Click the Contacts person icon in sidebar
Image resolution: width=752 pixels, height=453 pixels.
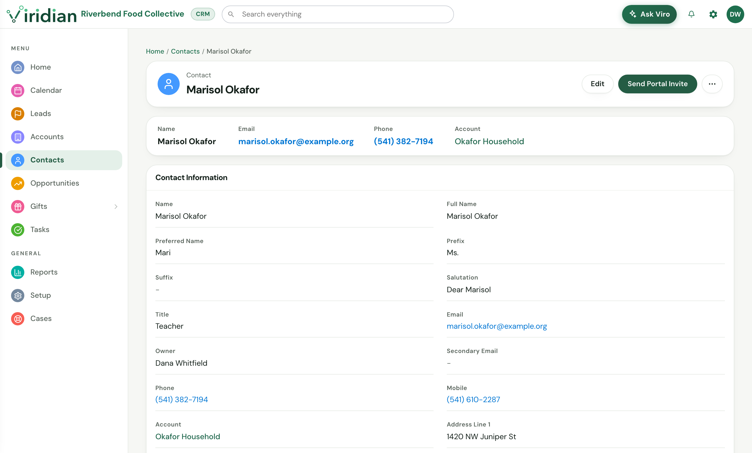(18, 160)
